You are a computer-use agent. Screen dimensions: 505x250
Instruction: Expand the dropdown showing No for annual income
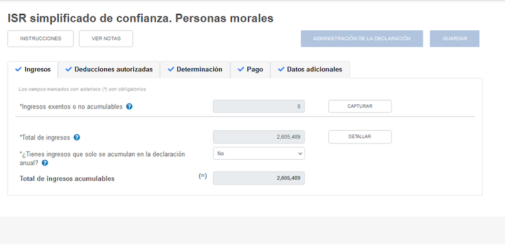pos(259,153)
